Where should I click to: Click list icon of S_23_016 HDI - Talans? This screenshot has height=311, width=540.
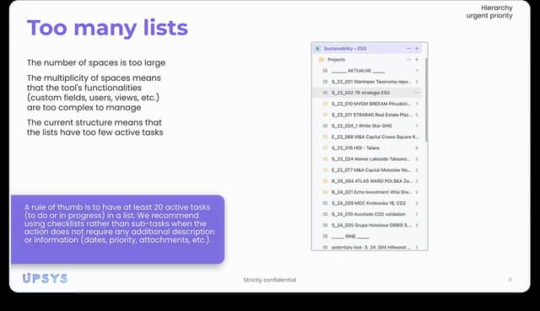325,147
